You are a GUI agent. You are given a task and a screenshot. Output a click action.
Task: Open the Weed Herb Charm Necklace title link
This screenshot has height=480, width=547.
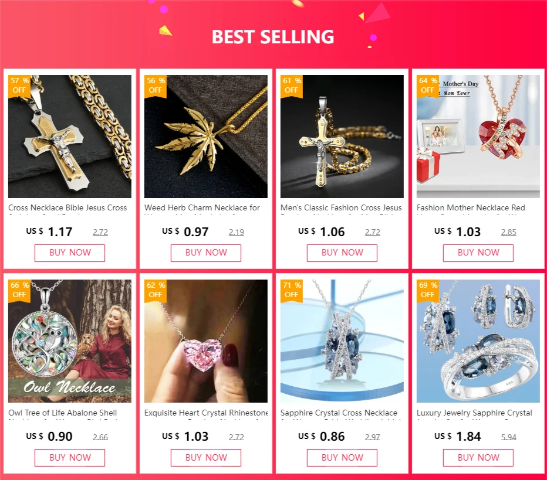[x=202, y=208]
